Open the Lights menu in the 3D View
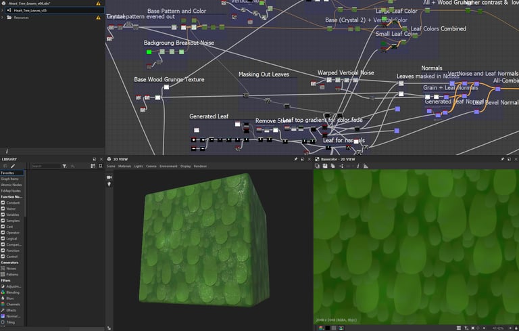519x331 pixels. (x=139, y=166)
